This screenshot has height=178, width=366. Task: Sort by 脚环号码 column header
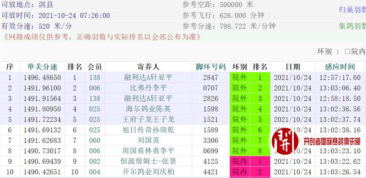(211, 67)
